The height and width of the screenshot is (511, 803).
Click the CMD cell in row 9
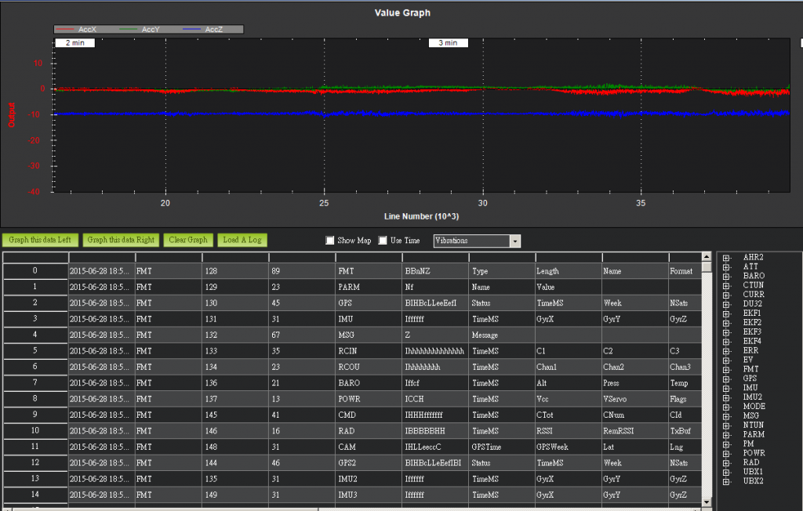click(x=369, y=415)
